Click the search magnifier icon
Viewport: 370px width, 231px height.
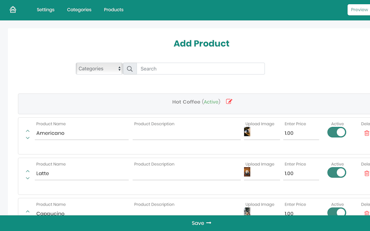tap(130, 69)
